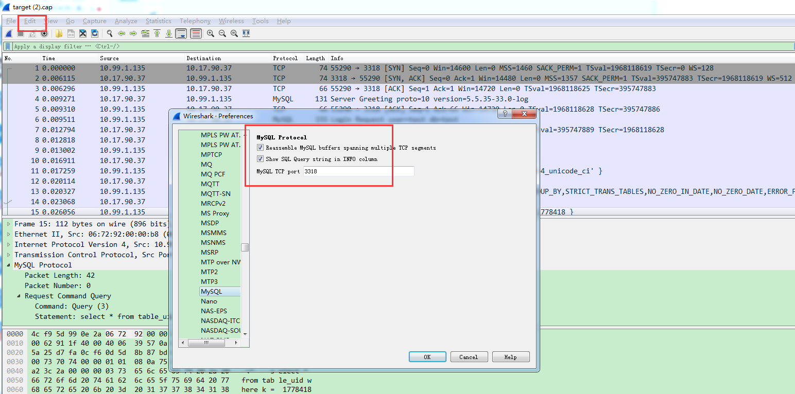Toggle packet list colorization icon
This screenshot has width=795, height=394.
point(196,33)
